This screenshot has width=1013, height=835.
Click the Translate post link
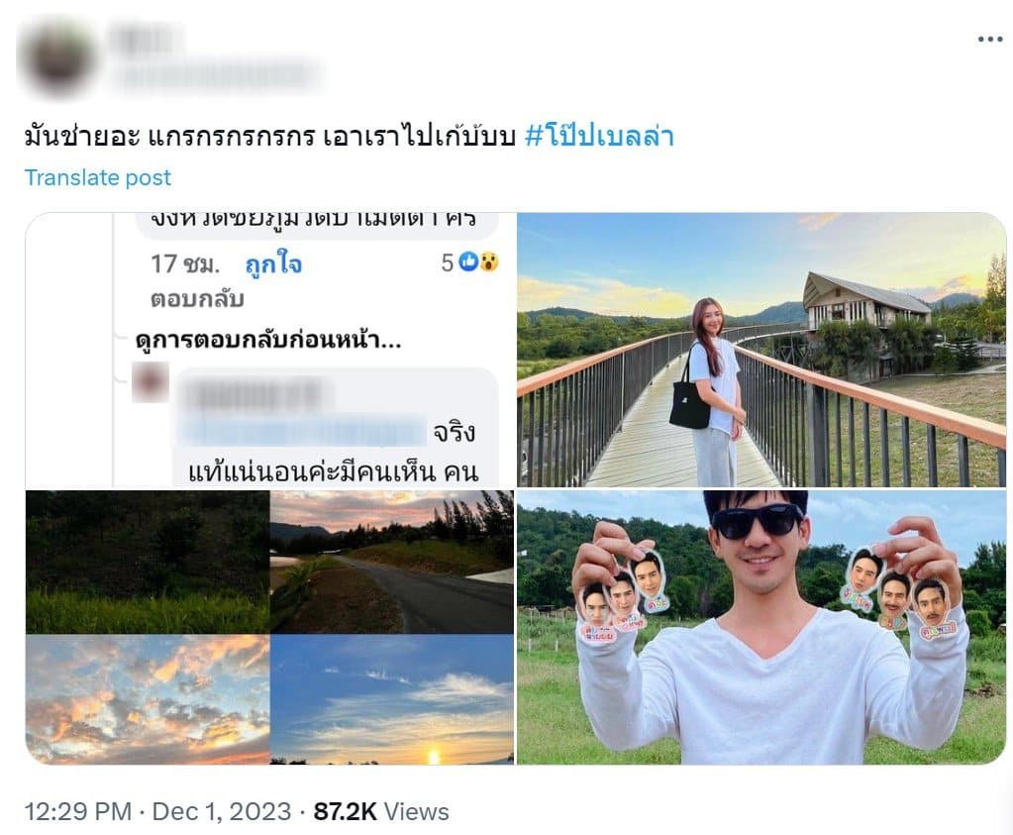pyautogui.click(x=98, y=177)
